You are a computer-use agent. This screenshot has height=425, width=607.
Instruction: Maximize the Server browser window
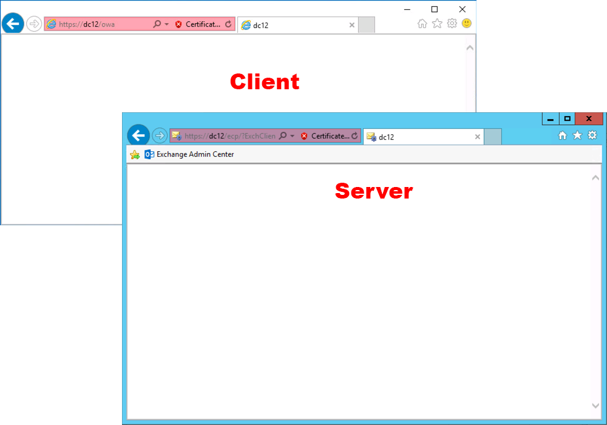click(x=567, y=119)
